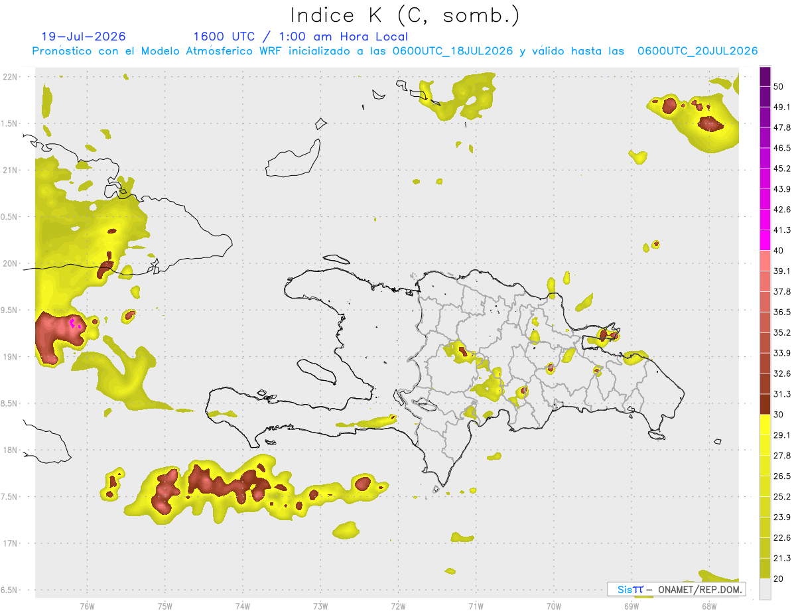Pick the bright magenta swatch between 40 and 41.3

(x=765, y=239)
